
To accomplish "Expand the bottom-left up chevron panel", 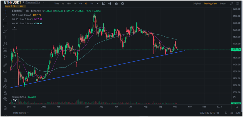I will coord(5,115).
